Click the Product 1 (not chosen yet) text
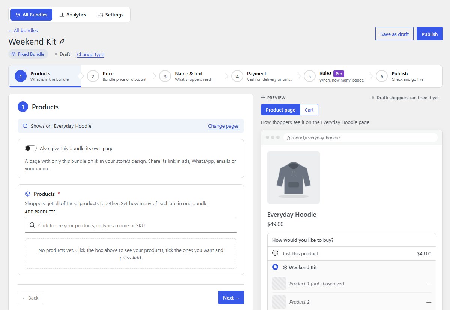This screenshot has width=450, height=310. click(x=317, y=283)
